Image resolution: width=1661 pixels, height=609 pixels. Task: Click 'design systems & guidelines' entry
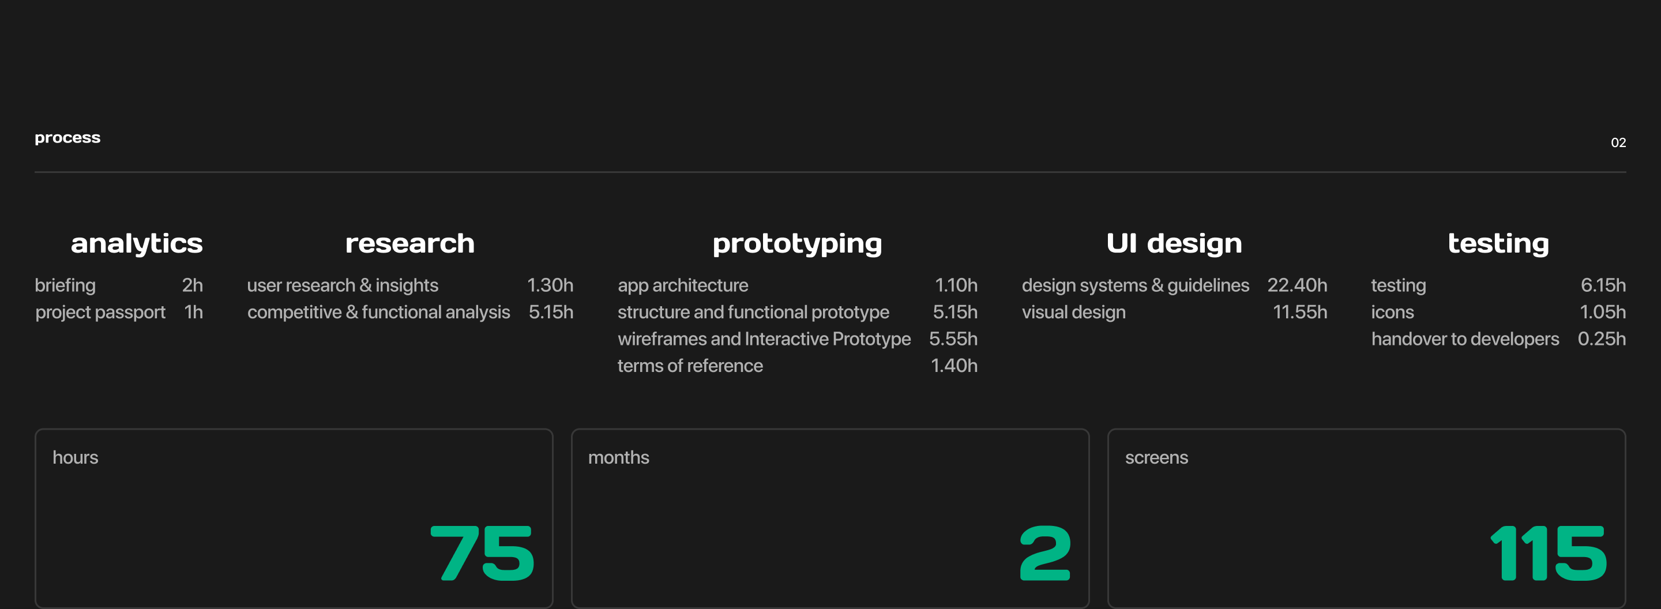point(1135,285)
